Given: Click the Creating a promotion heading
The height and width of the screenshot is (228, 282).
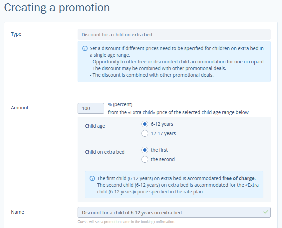Looking at the screenshot, I should pyautogui.click(x=57, y=8).
